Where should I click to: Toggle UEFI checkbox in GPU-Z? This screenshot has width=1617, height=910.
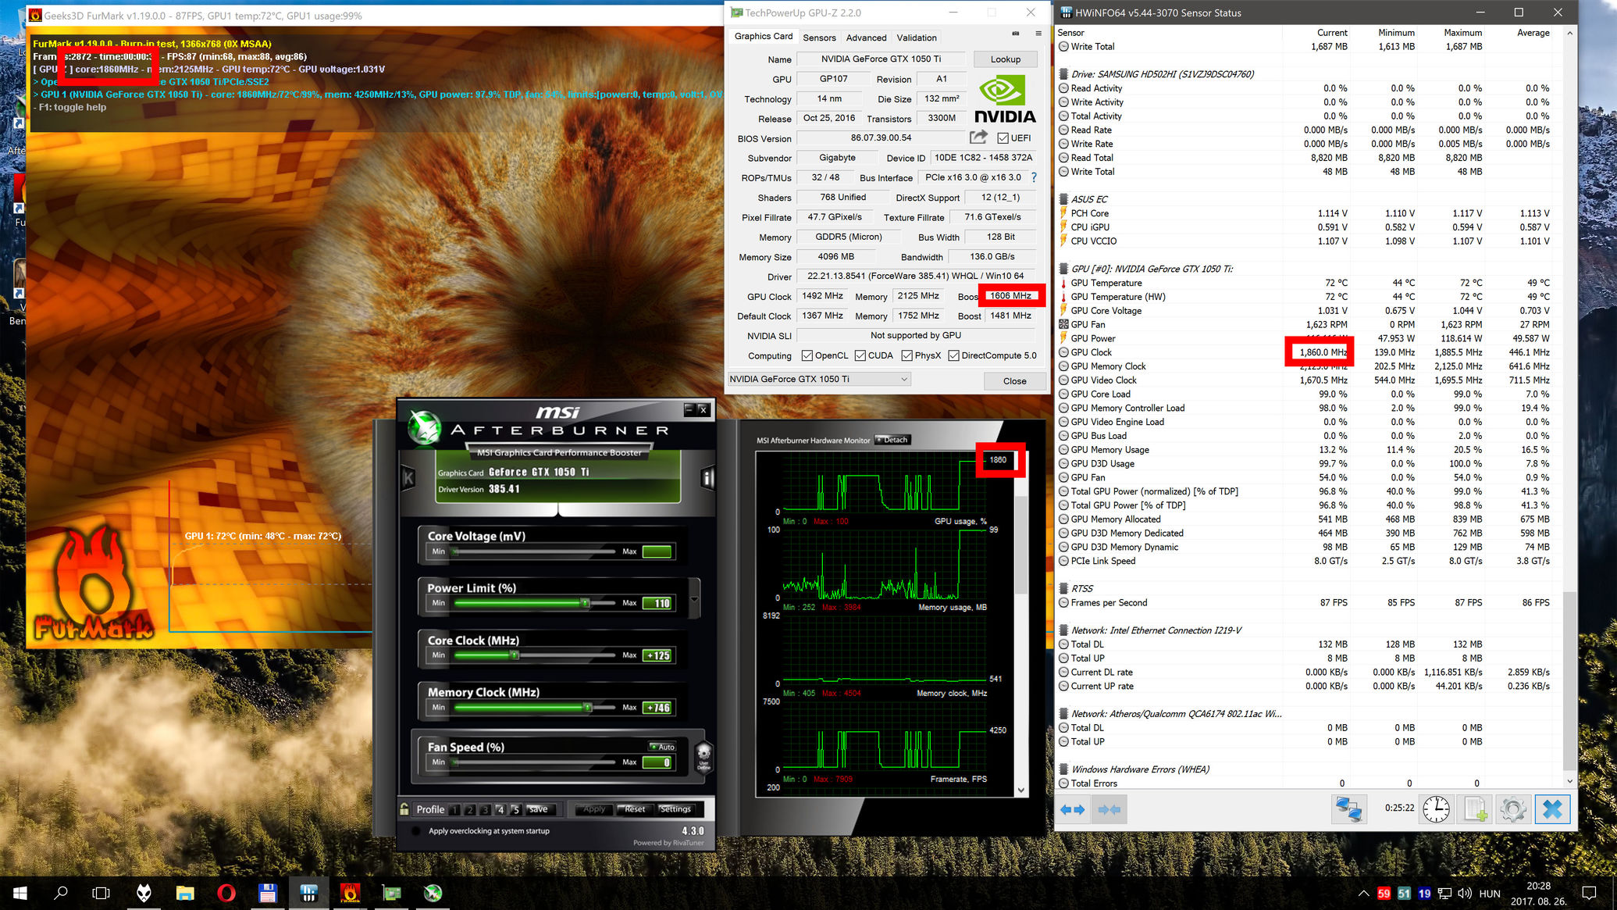[1003, 138]
